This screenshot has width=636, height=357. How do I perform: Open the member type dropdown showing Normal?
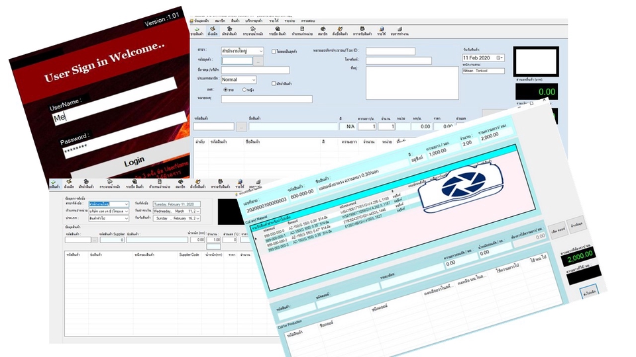(254, 80)
